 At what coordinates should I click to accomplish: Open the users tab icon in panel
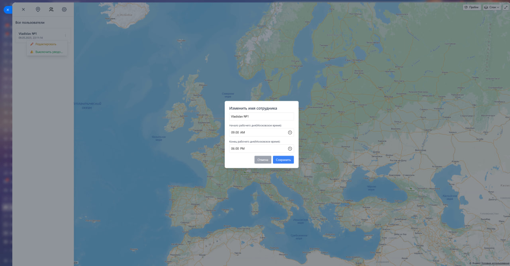51,9
